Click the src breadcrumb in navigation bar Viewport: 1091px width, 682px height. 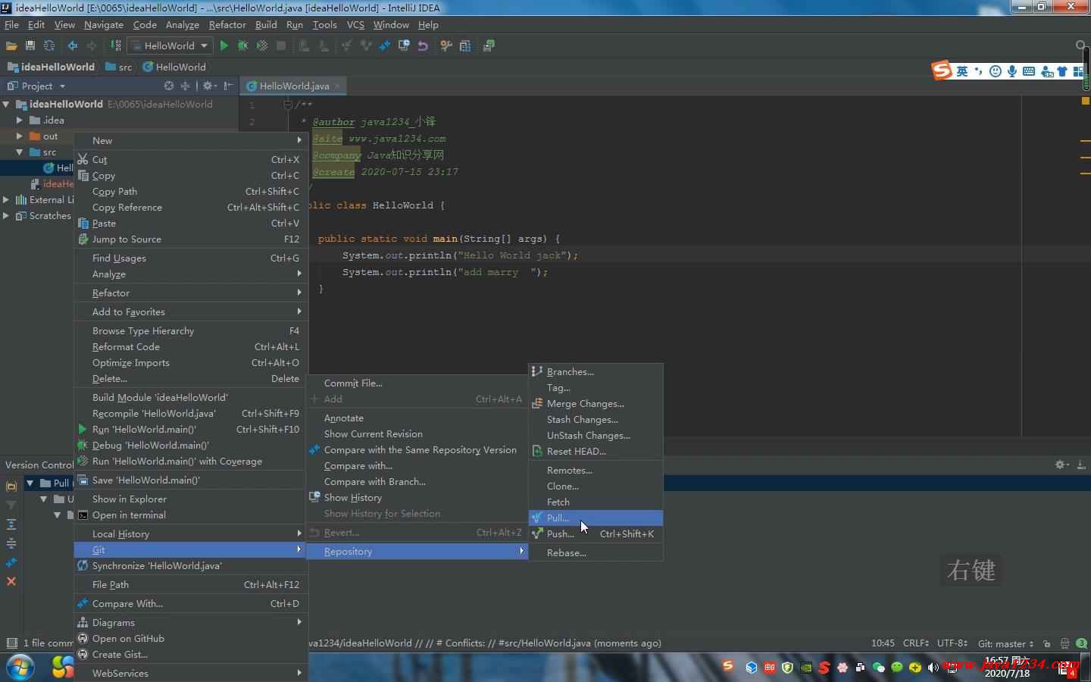tap(118, 67)
